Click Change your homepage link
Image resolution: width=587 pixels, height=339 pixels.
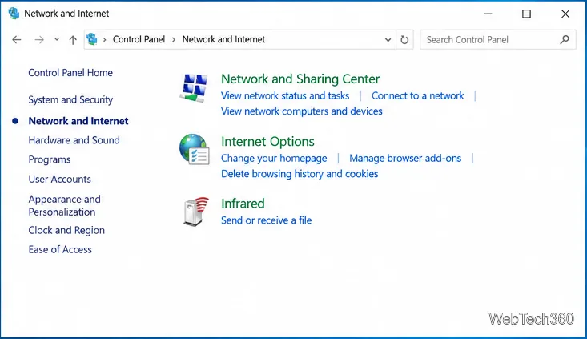click(274, 159)
